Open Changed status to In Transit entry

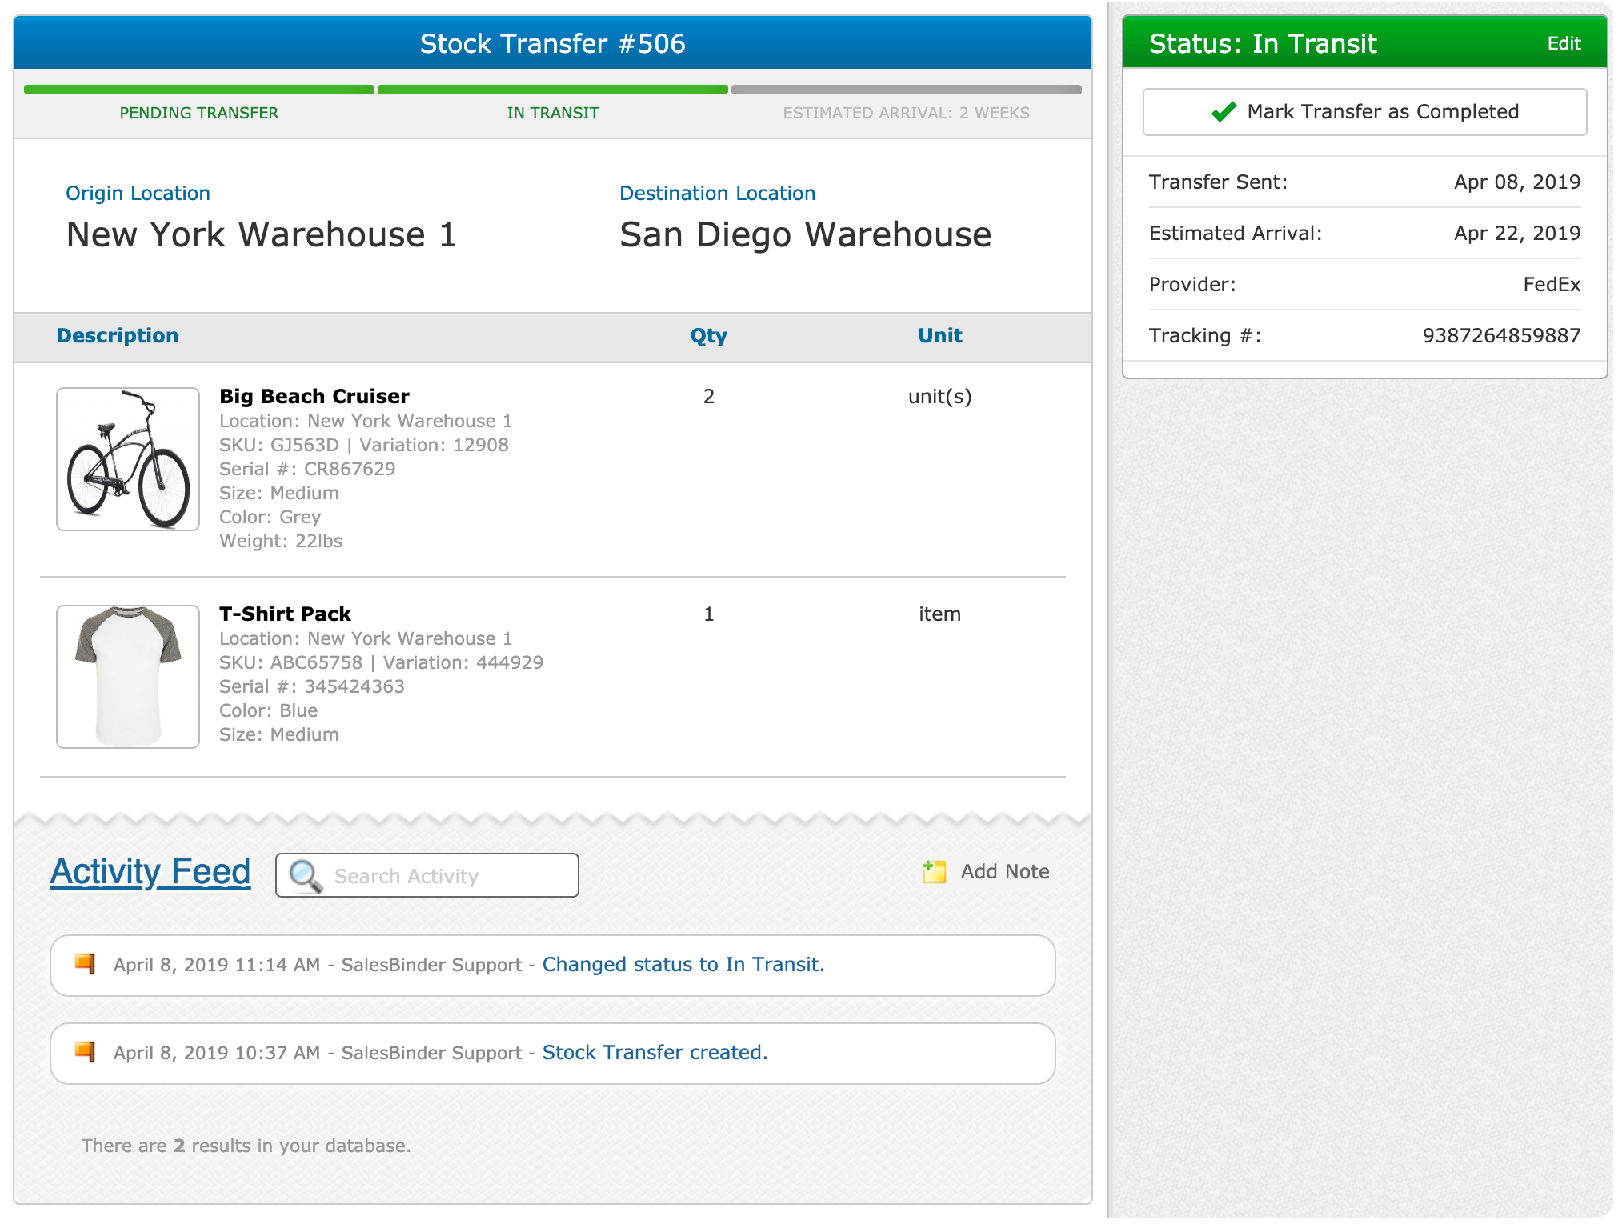[x=683, y=964]
